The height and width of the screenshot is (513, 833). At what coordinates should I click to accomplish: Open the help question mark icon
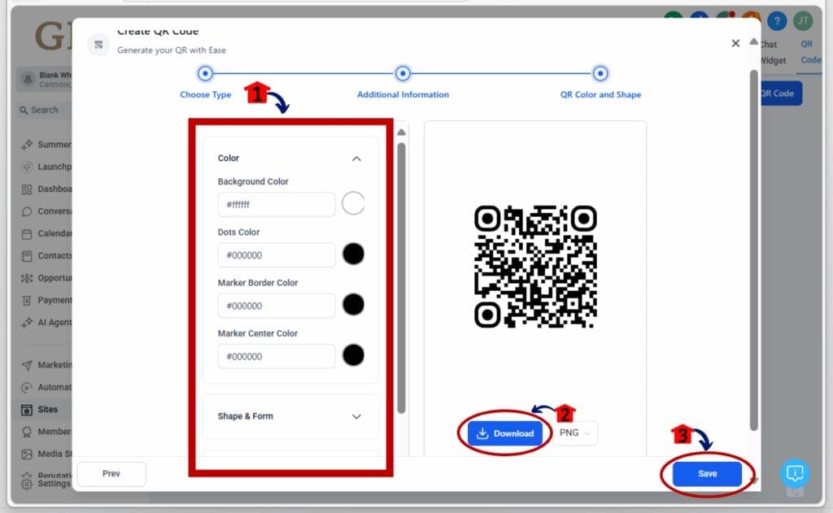coord(777,21)
